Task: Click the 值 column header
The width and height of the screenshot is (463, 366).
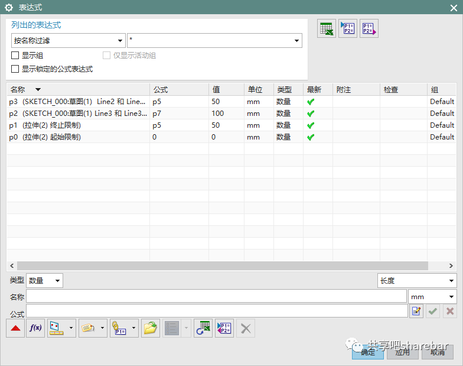Action: [x=227, y=90]
